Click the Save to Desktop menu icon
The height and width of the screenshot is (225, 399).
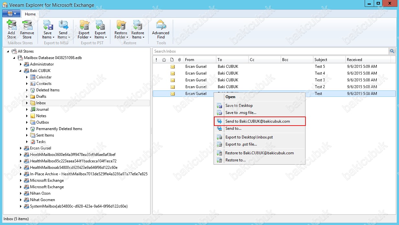pos(219,106)
